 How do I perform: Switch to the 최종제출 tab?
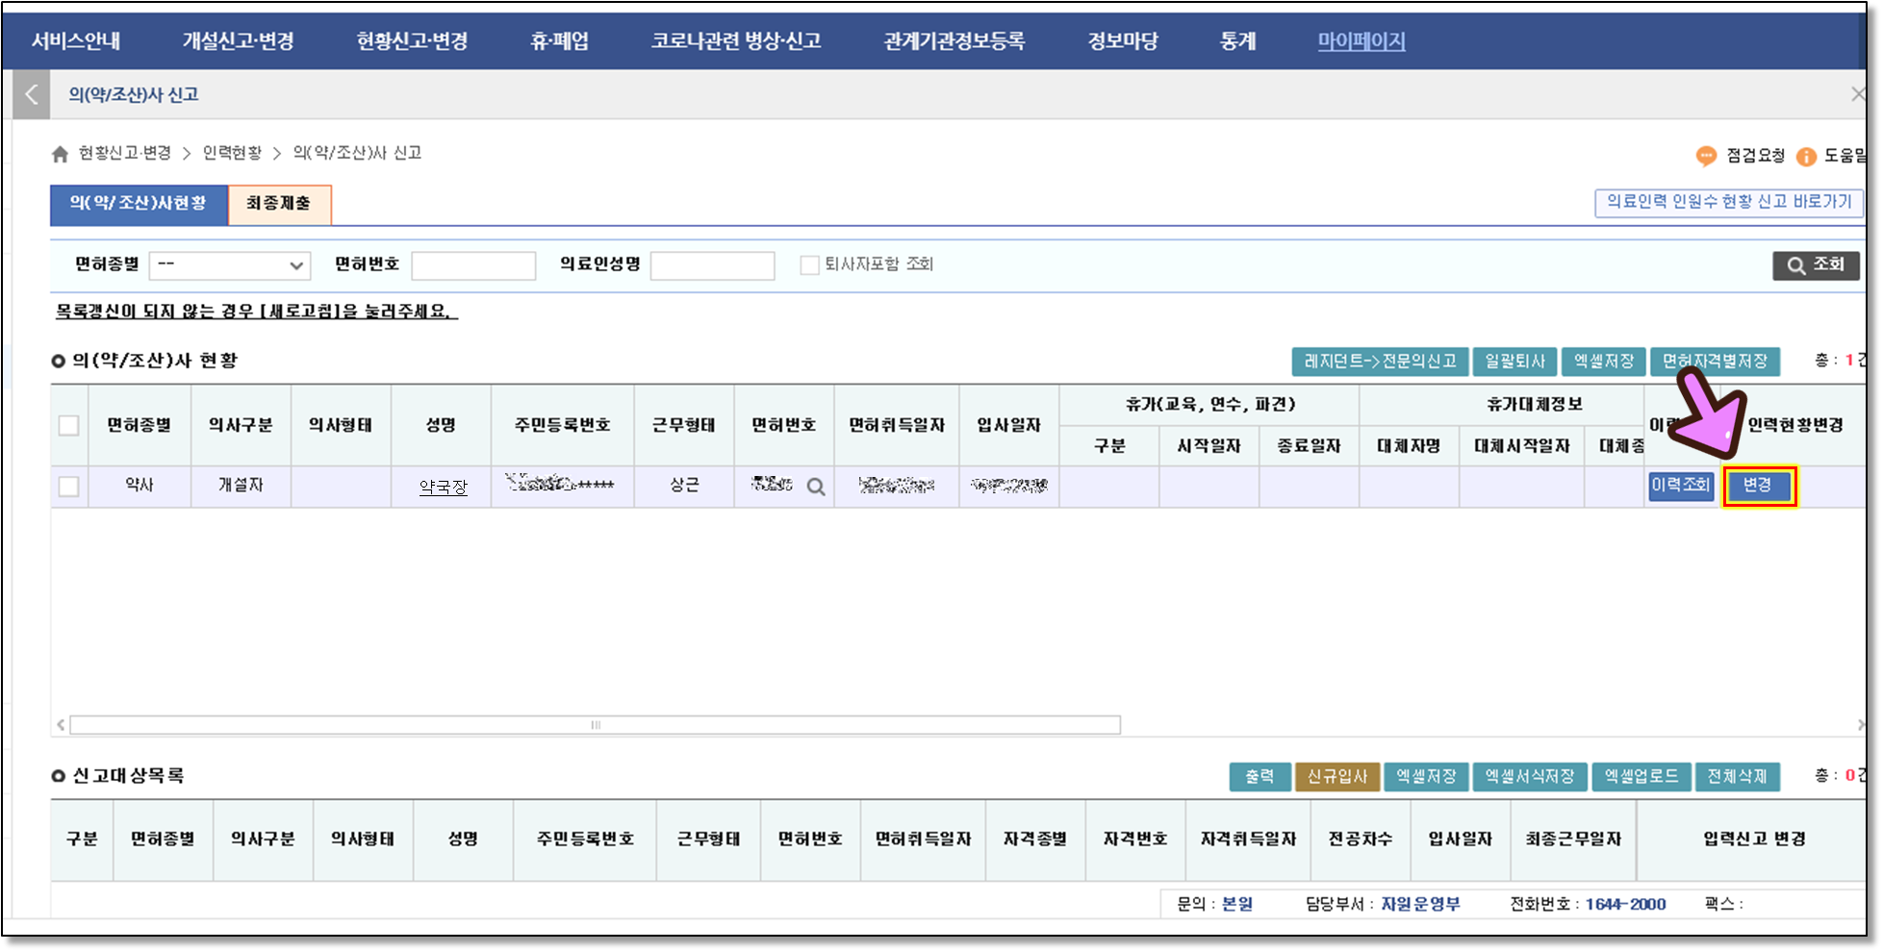[x=279, y=204]
